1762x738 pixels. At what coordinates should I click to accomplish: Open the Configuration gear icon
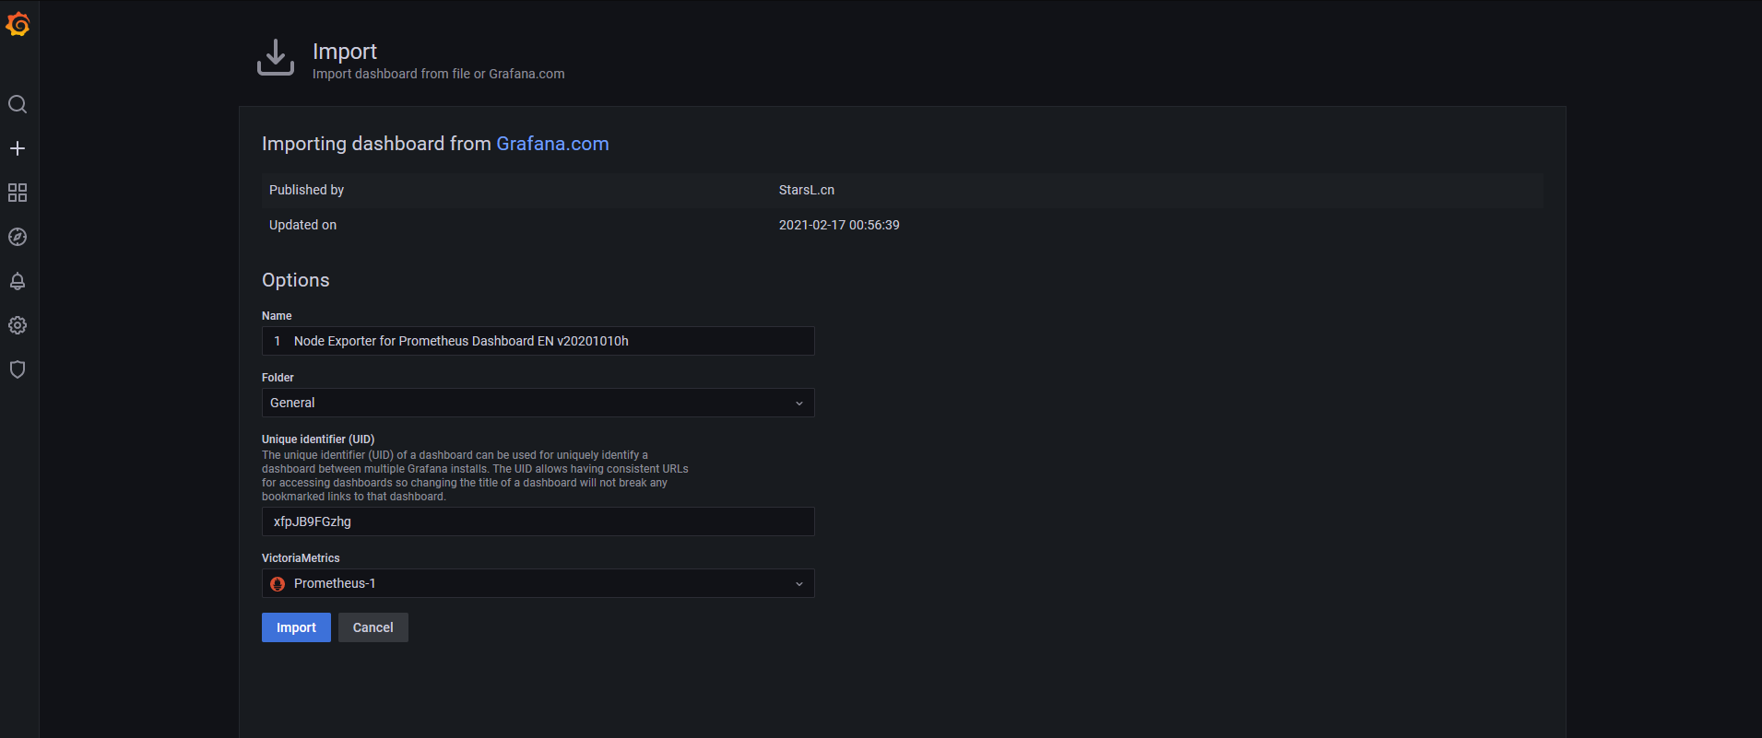[x=18, y=325]
